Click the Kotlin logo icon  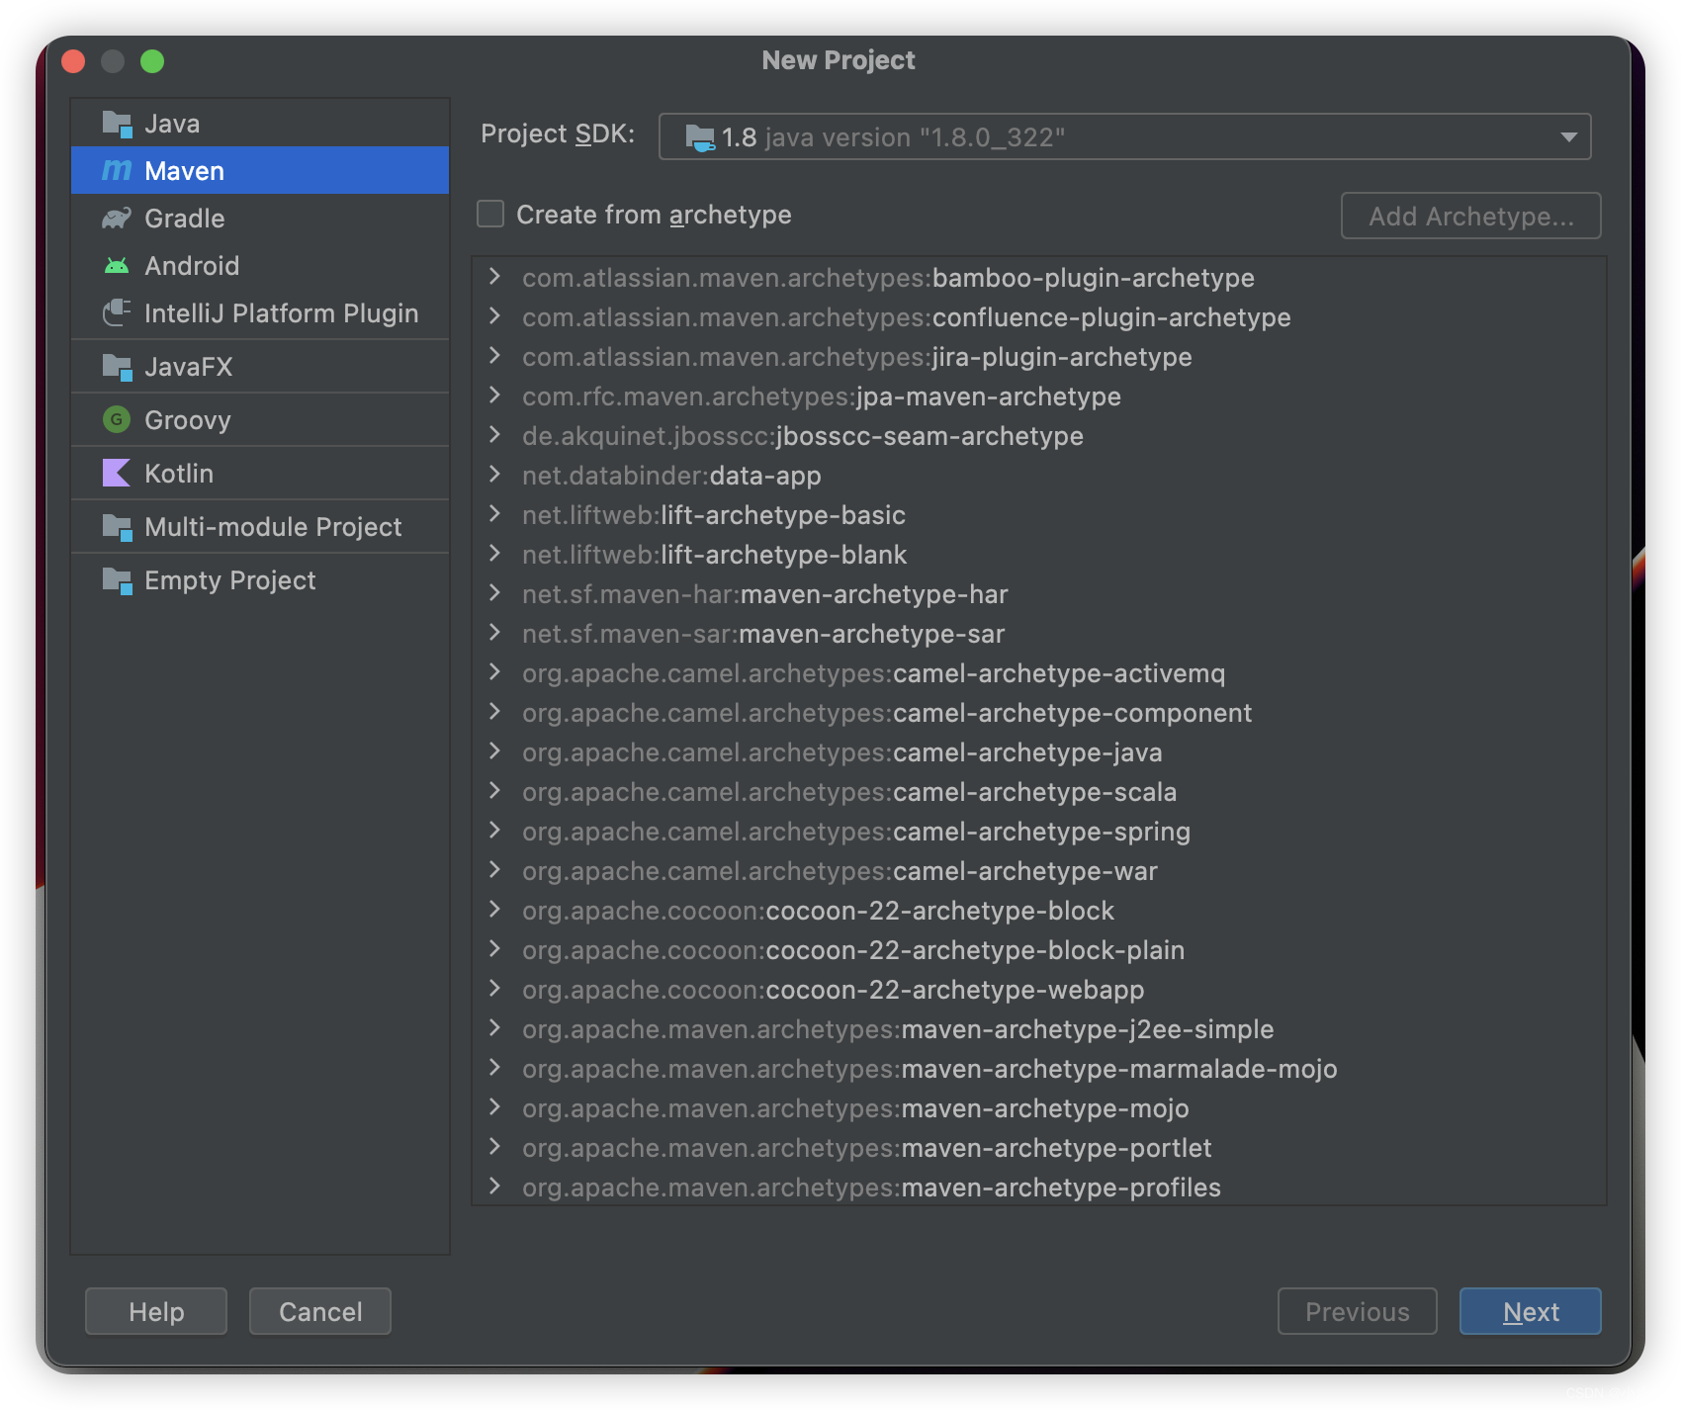117,474
